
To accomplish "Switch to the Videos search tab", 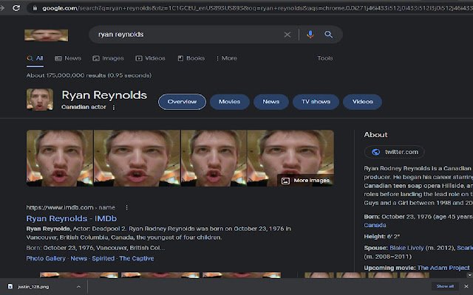I will pos(150,58).
